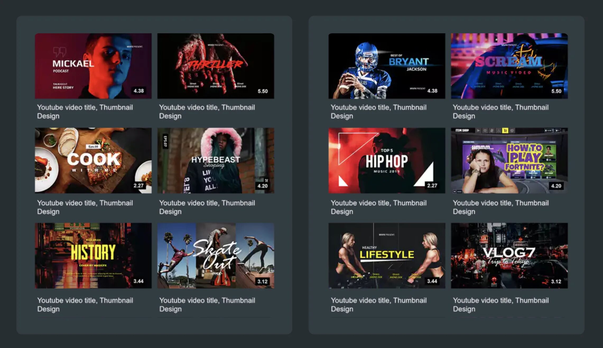603x348 pixels.
Task: Open the Bryant Jackson football thumbnail
Action: 387,66
